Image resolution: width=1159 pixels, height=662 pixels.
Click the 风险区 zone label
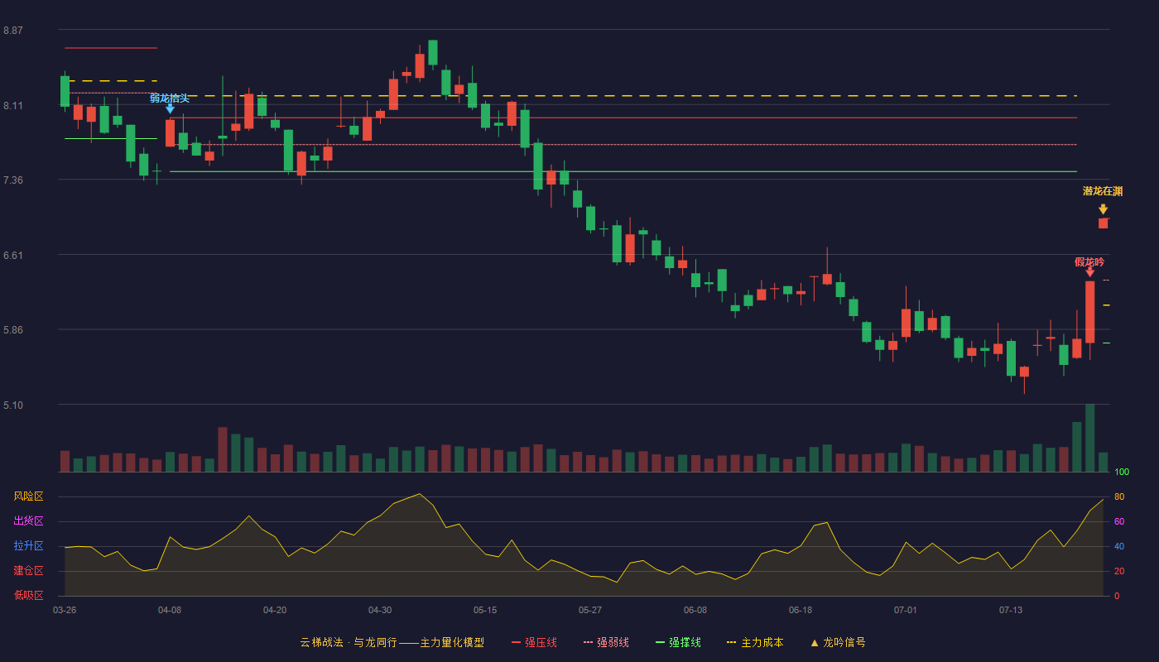tap(28, 496)
